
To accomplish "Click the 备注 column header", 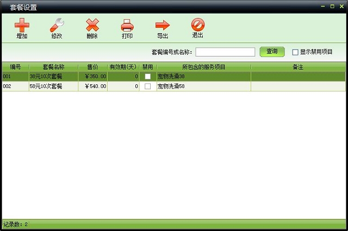I will (x=297, y=67).
